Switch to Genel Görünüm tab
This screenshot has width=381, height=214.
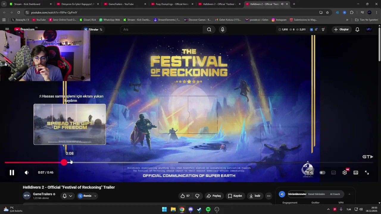pos(316,194)
